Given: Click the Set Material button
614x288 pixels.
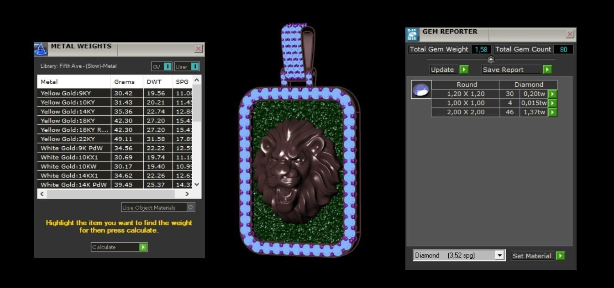Looking at the screenshot, I should 538,256.
